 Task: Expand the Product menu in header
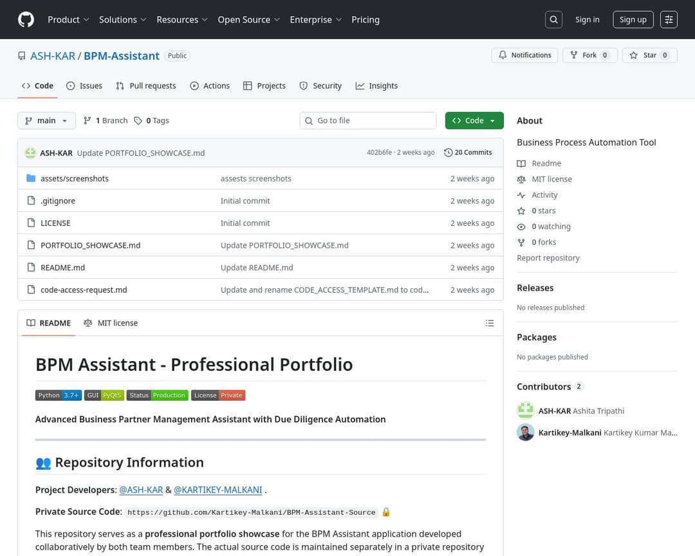pyautogui.click(x=68, y=19)
